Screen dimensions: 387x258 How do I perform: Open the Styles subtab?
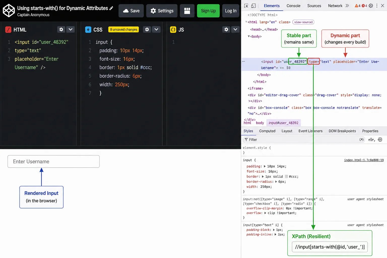248,131
